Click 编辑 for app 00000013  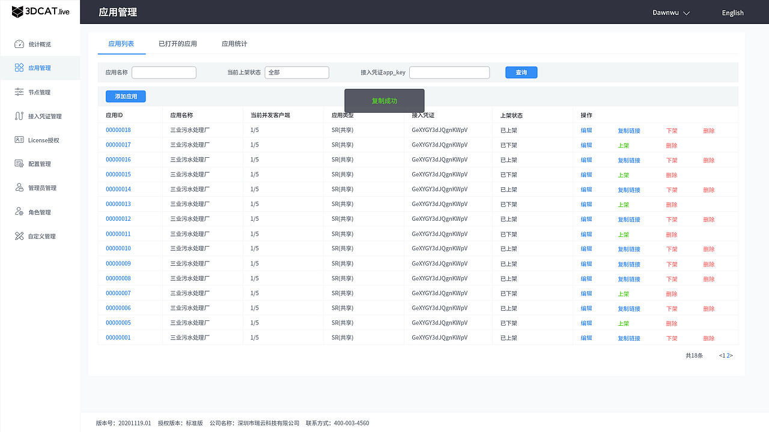586,205
